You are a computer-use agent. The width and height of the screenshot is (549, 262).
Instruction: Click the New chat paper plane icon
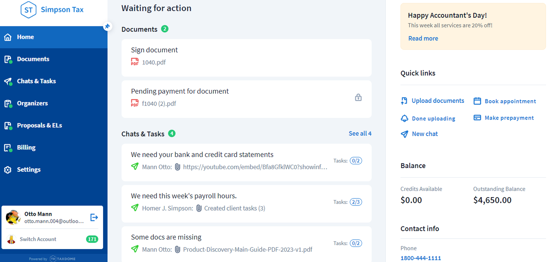pyautogui.click(x=404, y=134)
